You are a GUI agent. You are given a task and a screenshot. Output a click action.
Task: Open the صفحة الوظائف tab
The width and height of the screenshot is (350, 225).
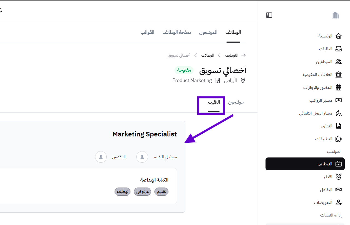tap(177, 32)
